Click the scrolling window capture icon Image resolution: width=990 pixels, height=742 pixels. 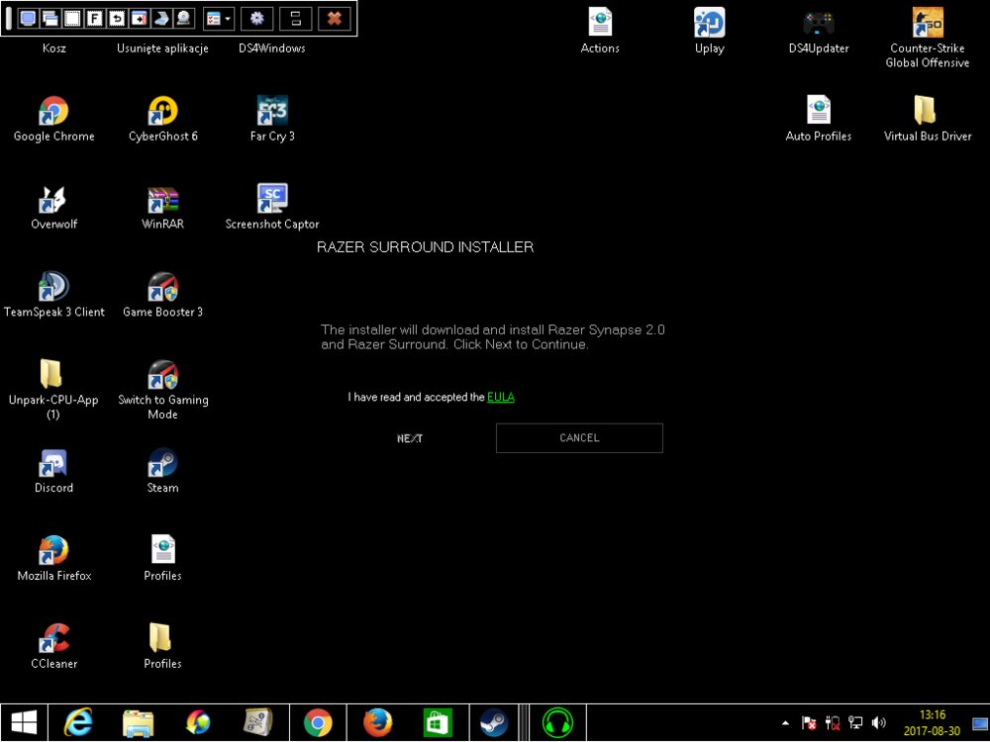tap(139, 18)
